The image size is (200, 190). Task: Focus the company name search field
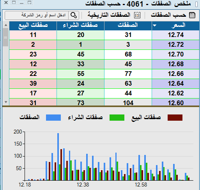pos(37,15)
